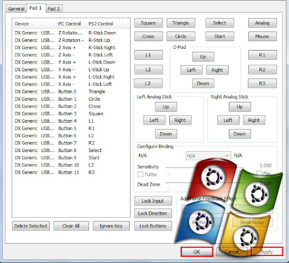Screen dimensions: 289x263
Task: Click the Triangle binding button
Action: 181,23
